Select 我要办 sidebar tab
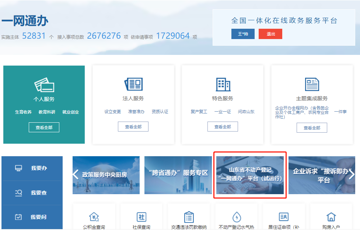Screen dimensions: 360x231 pyautogui.click(x=32, y=168)
